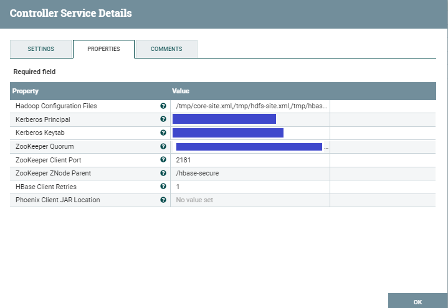This screenshot has width=448, height=308.
Task: Click the redacted Kerberos Principal value
Action: [224, 119]
